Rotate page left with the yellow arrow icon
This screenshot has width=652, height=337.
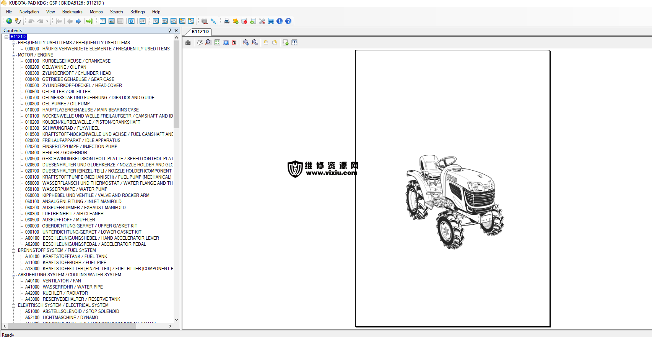point(266,42)
